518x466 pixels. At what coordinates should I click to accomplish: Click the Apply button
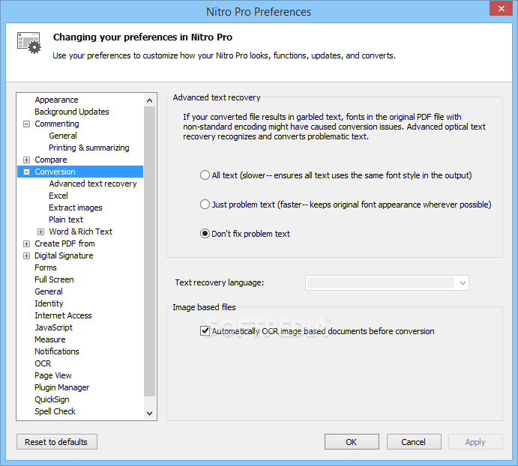point(475,441)
